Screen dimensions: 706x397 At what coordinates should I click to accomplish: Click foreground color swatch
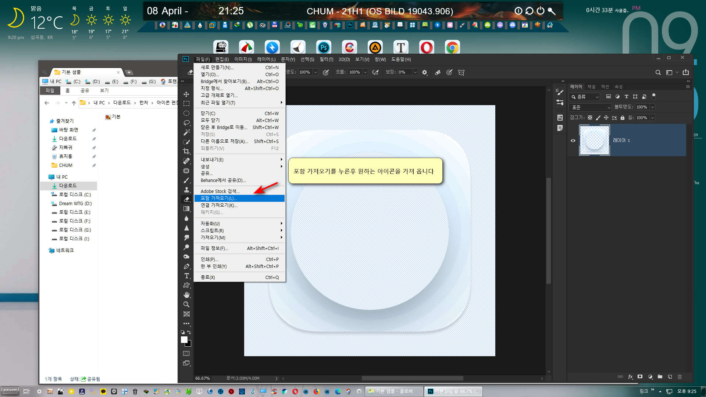pyautogui.click(x=184, y=340)
